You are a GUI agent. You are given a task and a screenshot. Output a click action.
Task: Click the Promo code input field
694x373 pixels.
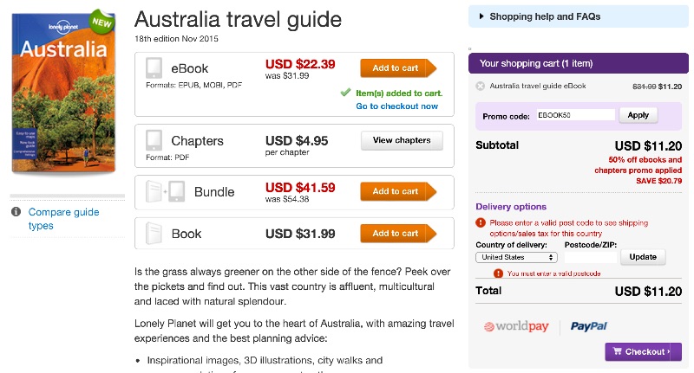point(574,114)
